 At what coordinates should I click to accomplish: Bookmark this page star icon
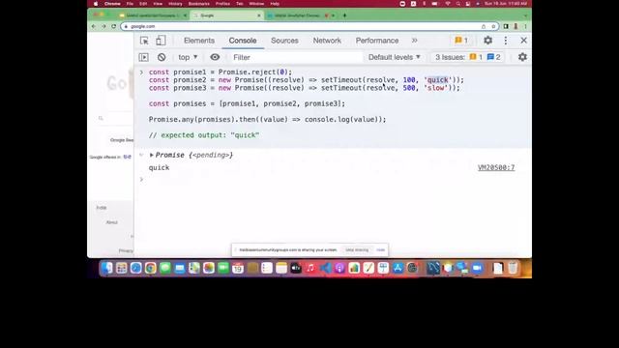[x=493, y=26]
